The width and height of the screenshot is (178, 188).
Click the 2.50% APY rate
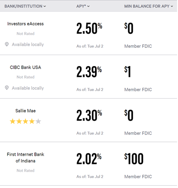pyautogui.click(x=89, y=28)
